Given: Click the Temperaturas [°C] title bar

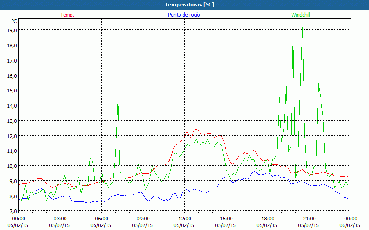Looking at the screenshot, I should click(x=184, y=5).
